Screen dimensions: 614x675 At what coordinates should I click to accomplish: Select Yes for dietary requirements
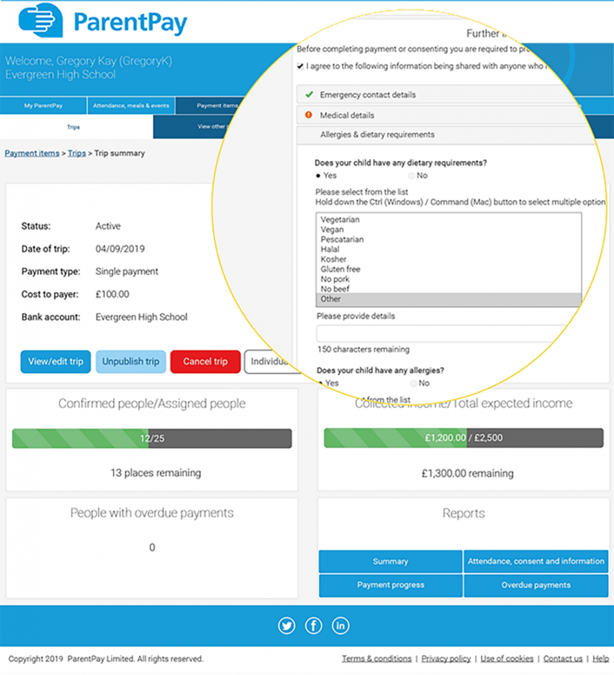tap(318, 175)
